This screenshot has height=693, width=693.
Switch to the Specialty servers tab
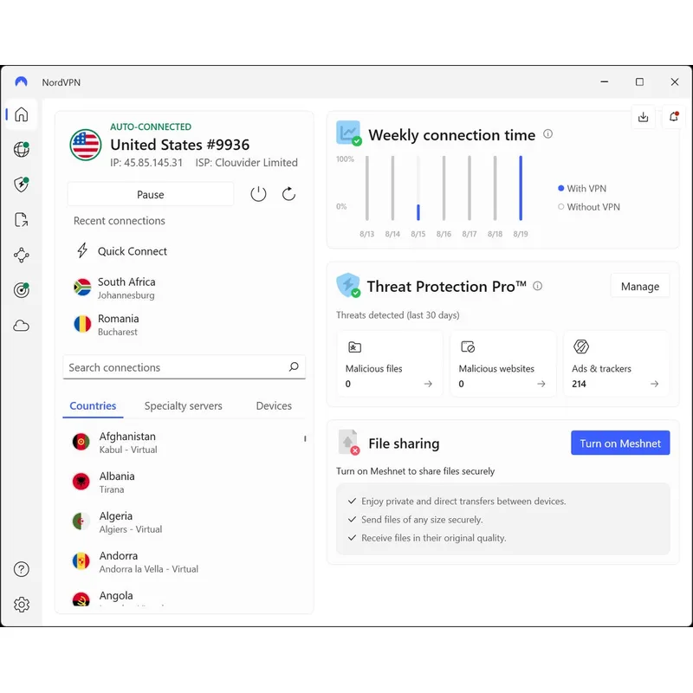coord(183,405)
